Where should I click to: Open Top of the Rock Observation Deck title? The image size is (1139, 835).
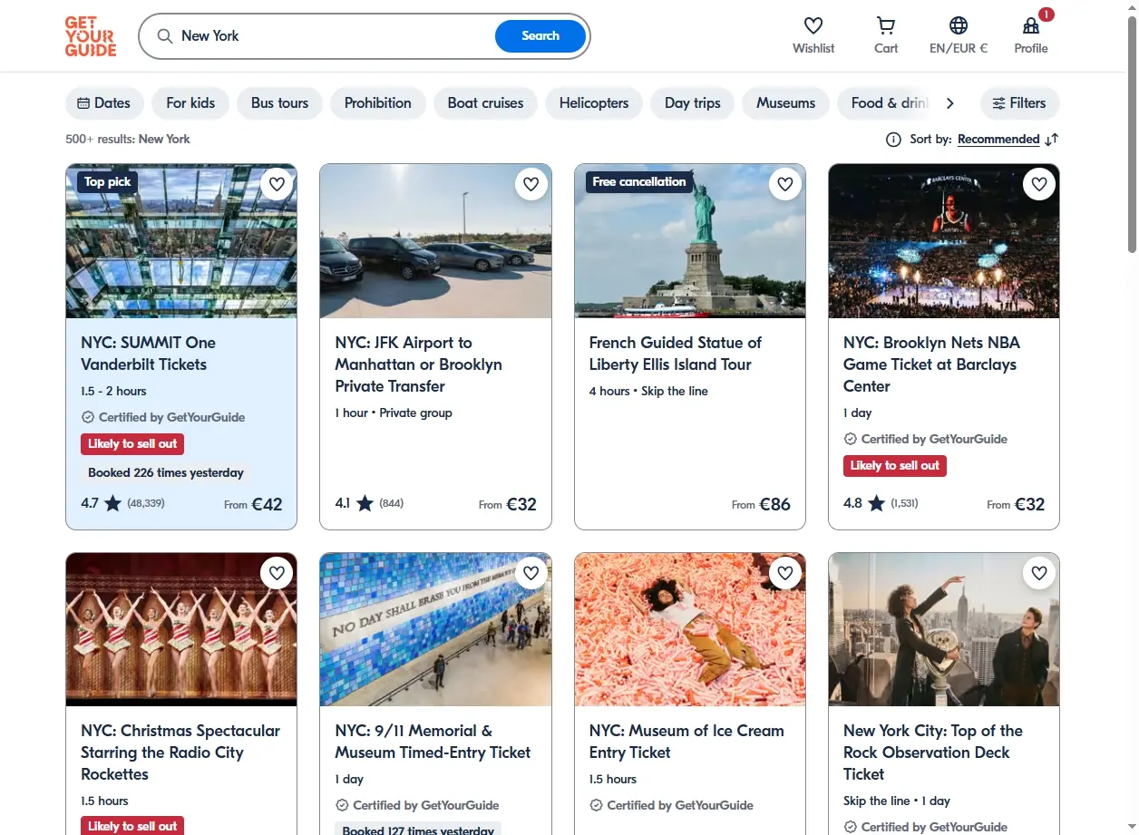[x=932, y=752]
